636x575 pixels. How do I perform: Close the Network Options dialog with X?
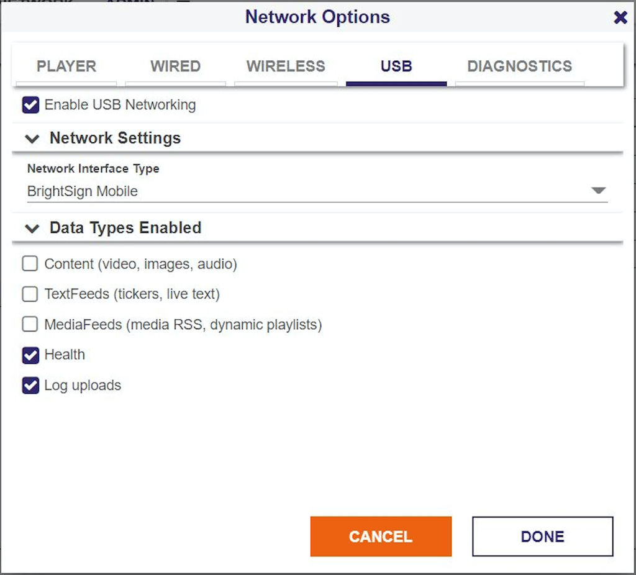(620, 17)
